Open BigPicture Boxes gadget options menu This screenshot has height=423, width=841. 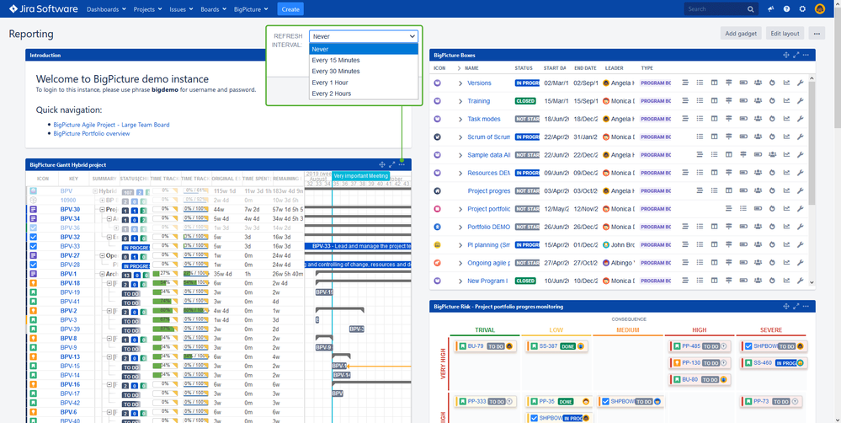click(806, 56)
